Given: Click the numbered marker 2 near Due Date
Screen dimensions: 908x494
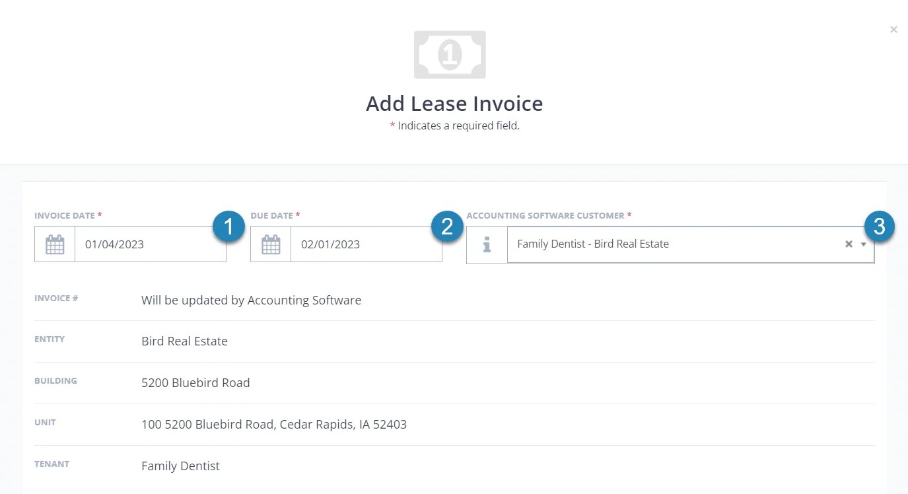Looking at the screenshot, I should 446,226.
